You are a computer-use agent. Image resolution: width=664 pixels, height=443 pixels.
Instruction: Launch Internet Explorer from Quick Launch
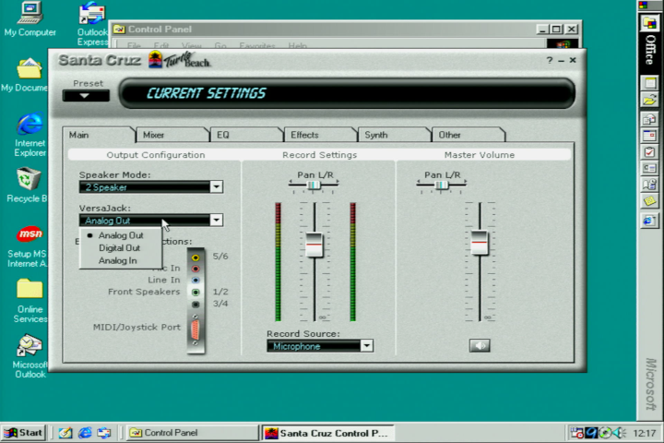pos(85,433)
